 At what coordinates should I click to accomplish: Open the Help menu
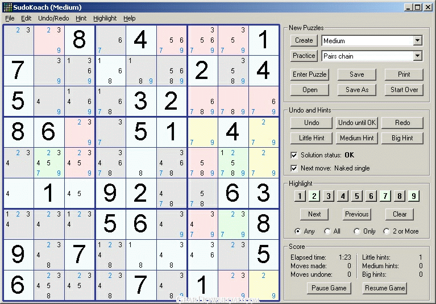pyautogui.click(x=129, y=18)
